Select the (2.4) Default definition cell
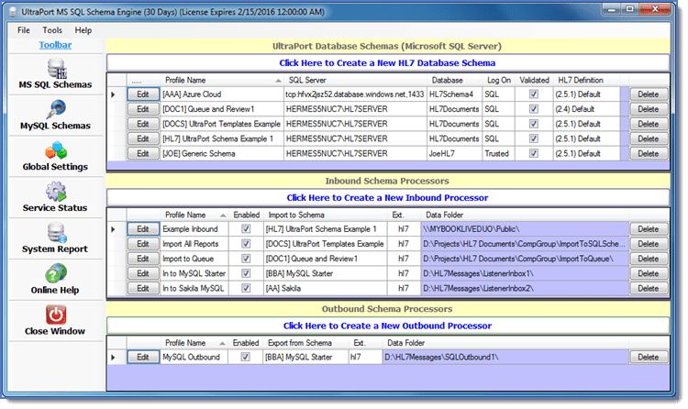 (587, 109)
